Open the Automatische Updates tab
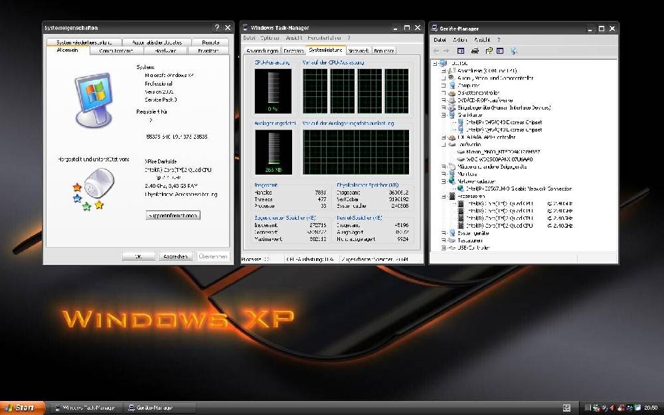 (x=157, y=42)
